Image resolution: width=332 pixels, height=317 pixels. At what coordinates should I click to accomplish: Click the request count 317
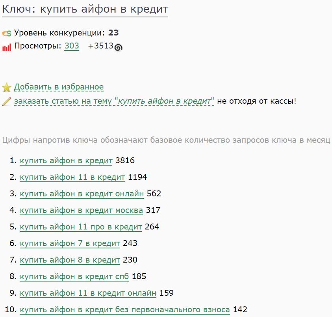point(153,210)
